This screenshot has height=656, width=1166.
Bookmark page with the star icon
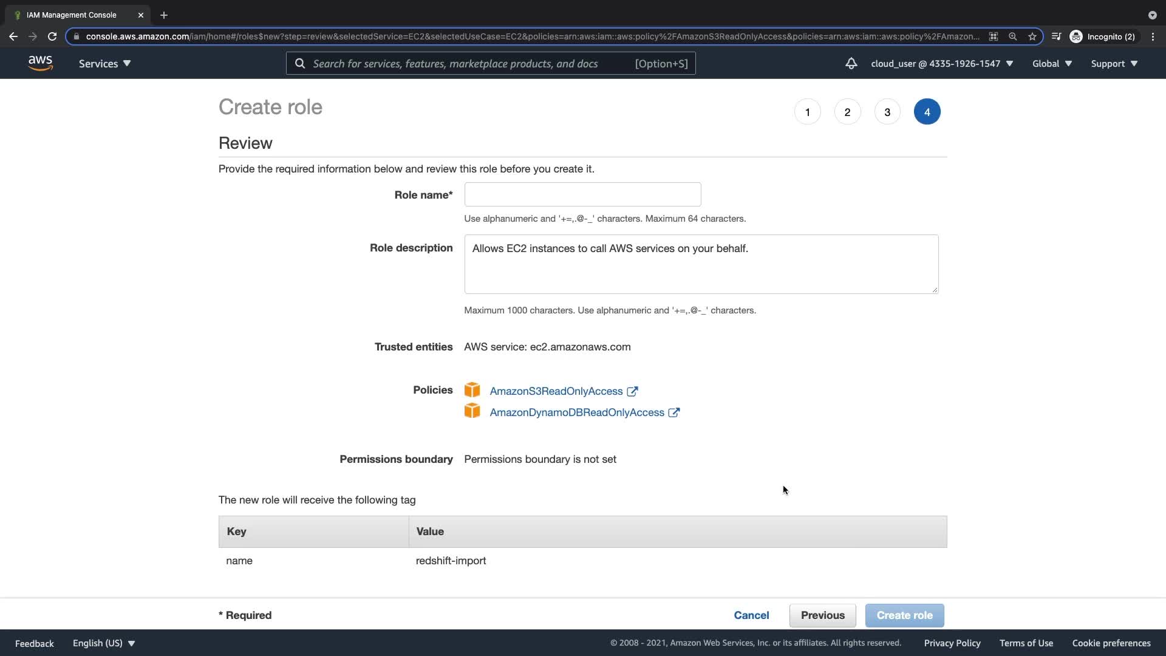(1032, 36)
